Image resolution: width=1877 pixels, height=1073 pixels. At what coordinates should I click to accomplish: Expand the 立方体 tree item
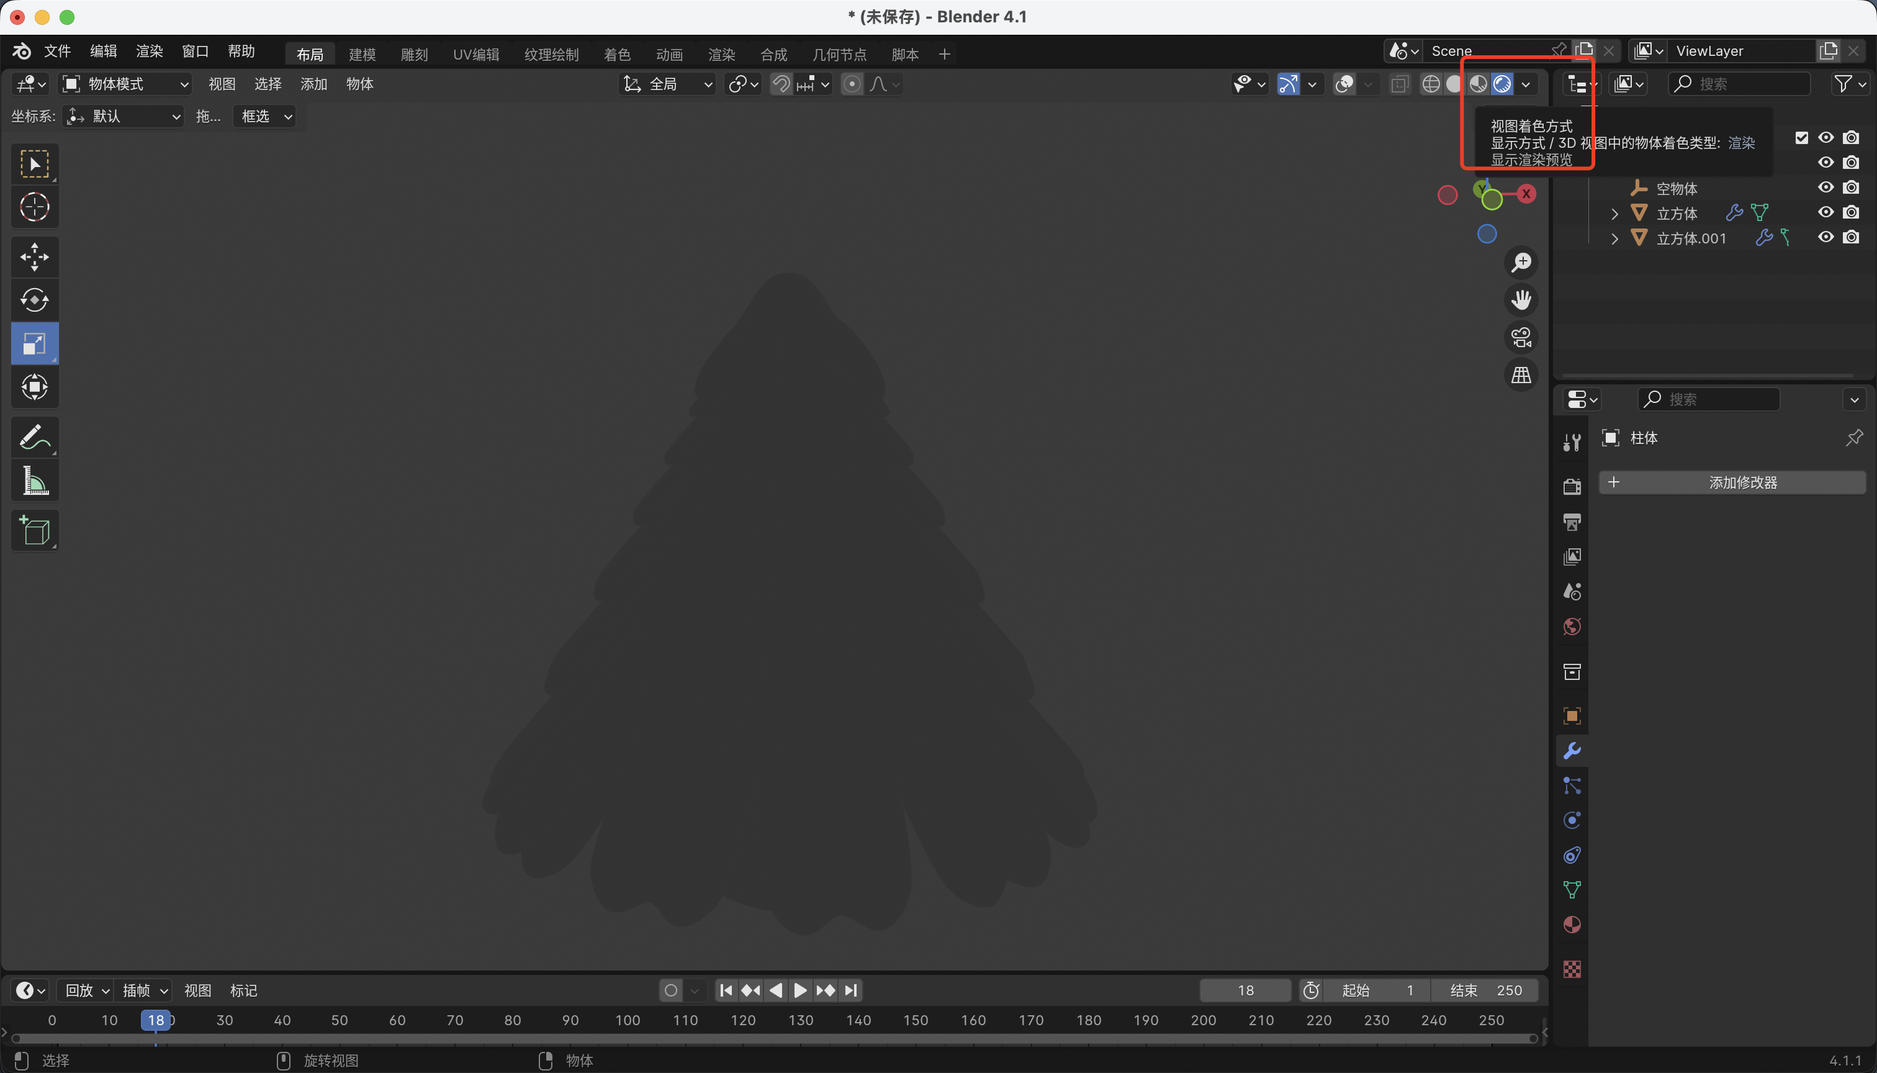tap(1614, 214)
